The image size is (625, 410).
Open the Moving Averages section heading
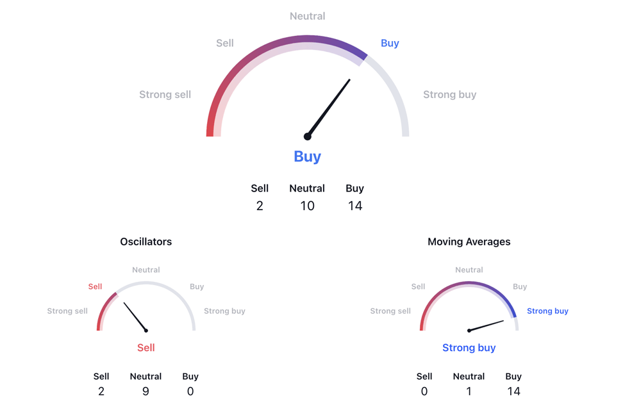point(469,242)
